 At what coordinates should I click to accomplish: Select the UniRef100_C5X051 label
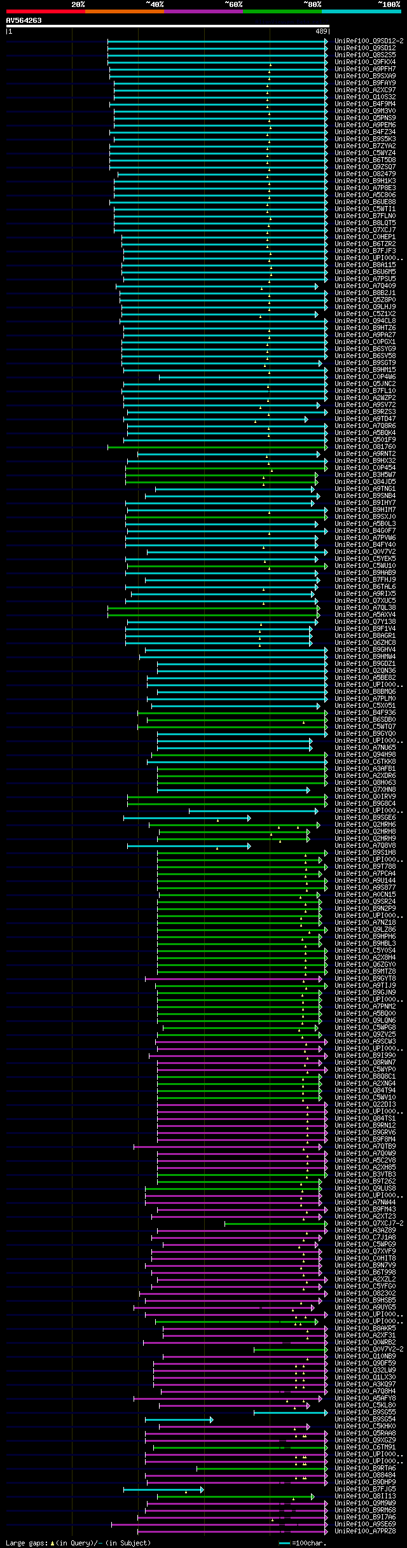(x=365, y=705)
